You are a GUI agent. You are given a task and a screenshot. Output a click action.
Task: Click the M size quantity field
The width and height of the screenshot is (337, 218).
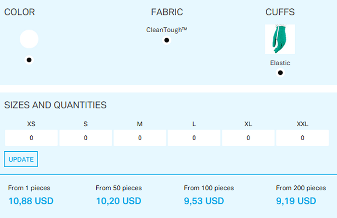click(x=140, y=138)
